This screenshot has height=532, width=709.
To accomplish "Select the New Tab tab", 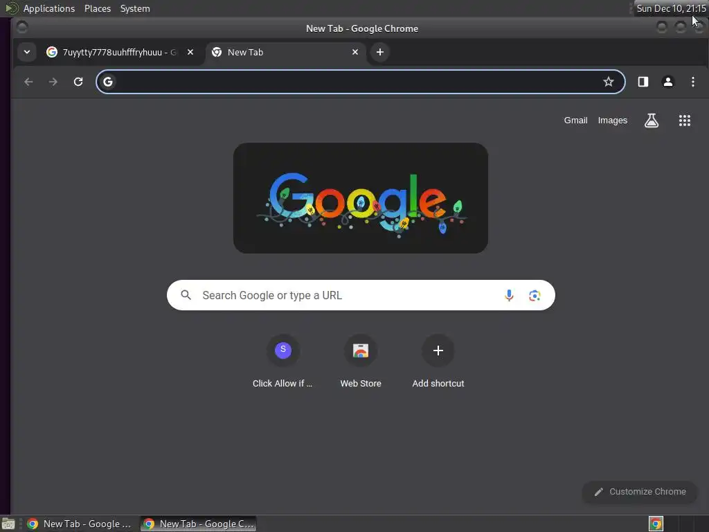I will [x=286, y=52].
